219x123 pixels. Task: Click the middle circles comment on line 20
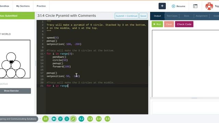point(80,83)
